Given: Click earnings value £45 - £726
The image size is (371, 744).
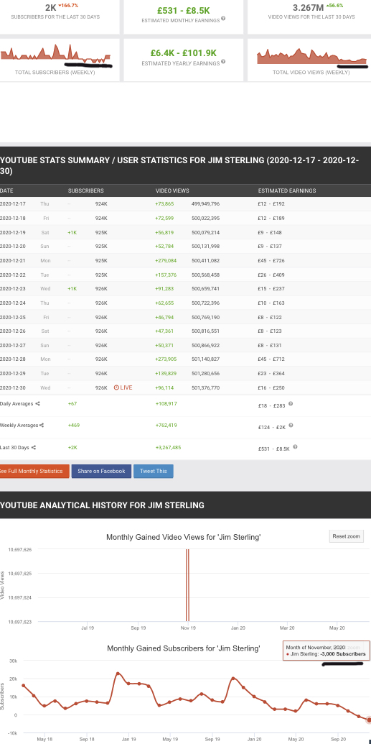Looking at the screenshot, I should (x=271, y=260).
